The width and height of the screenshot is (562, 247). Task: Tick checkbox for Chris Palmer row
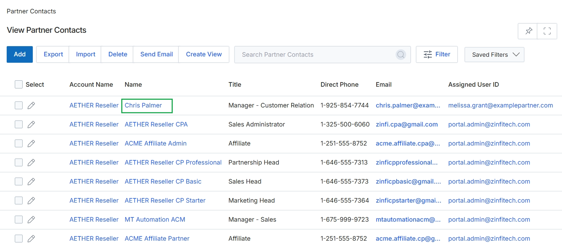click(19, 105)
